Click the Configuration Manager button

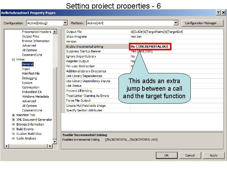[x=202, y=23]
